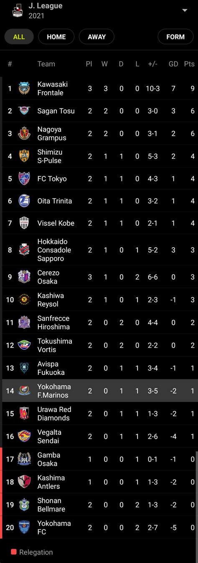The width and height of the screenshot is (198, 563).
Task: Select the Cerezo Osaka crest
Action: pyautogui.click(x=24, y=277)
